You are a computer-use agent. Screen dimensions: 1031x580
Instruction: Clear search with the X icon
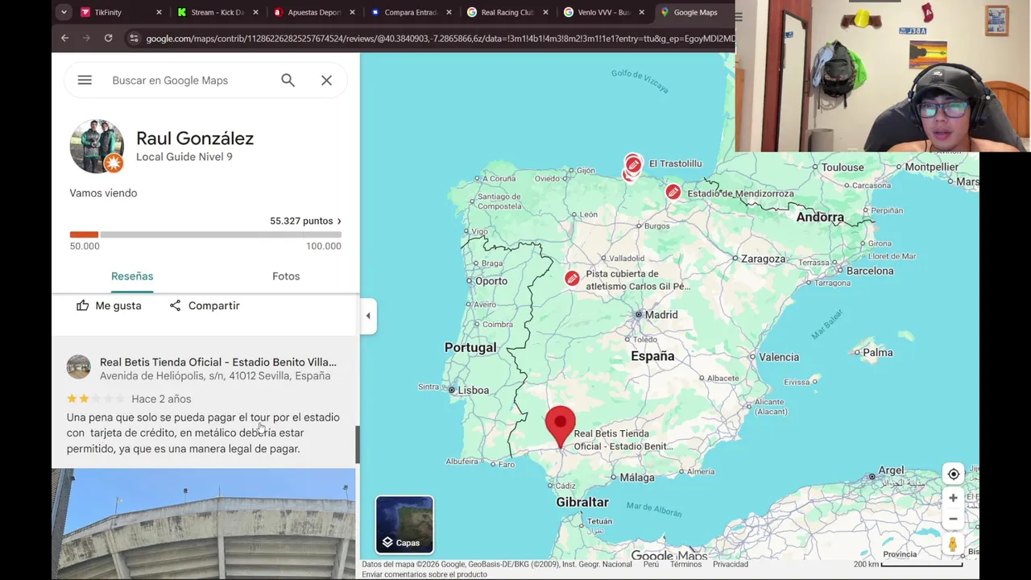(x=326, y=80)
